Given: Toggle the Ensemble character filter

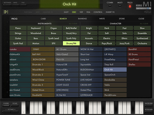Looking at the screenshot, I should (x=142, y=33).
